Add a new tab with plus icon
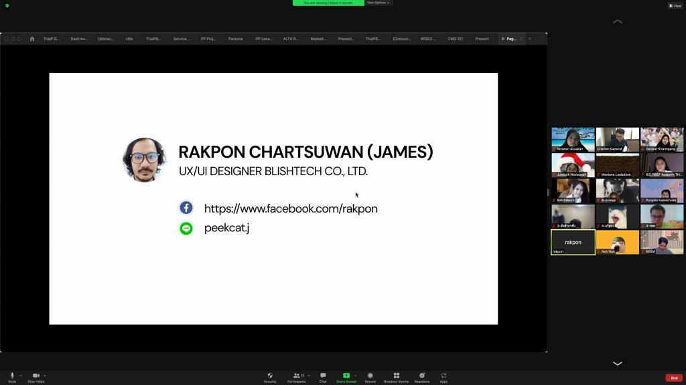 [x=530, y=39]
